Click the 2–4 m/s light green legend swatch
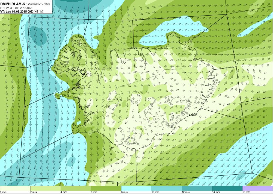This screenshot has width=273, height=194. point(46,189)
